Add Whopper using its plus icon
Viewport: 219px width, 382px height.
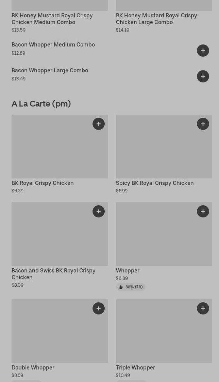pyautogui.click(x=203, y=211)
